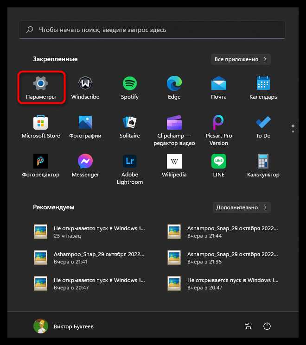Expand Дополнительно recommended items
The height and width of the screenshot is (345, 306).
tap(242, 207)
